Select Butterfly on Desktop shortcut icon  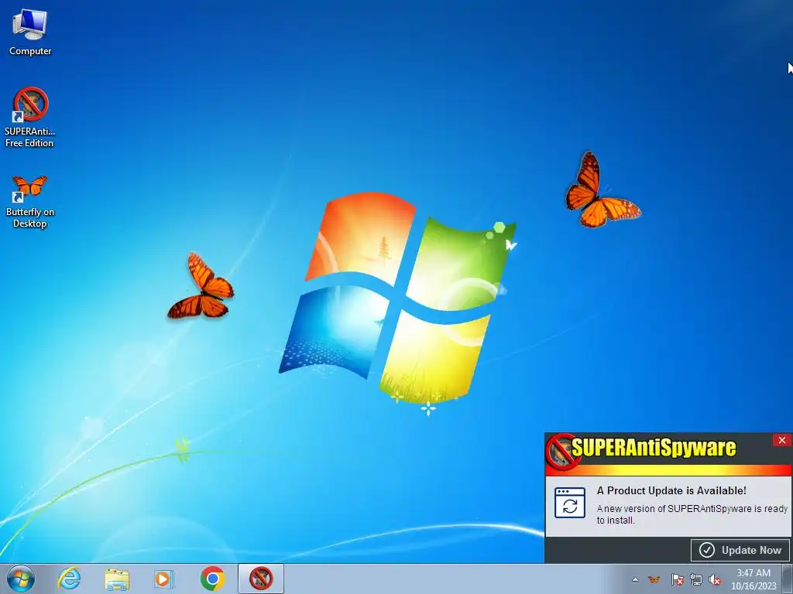tap(30, 201)
